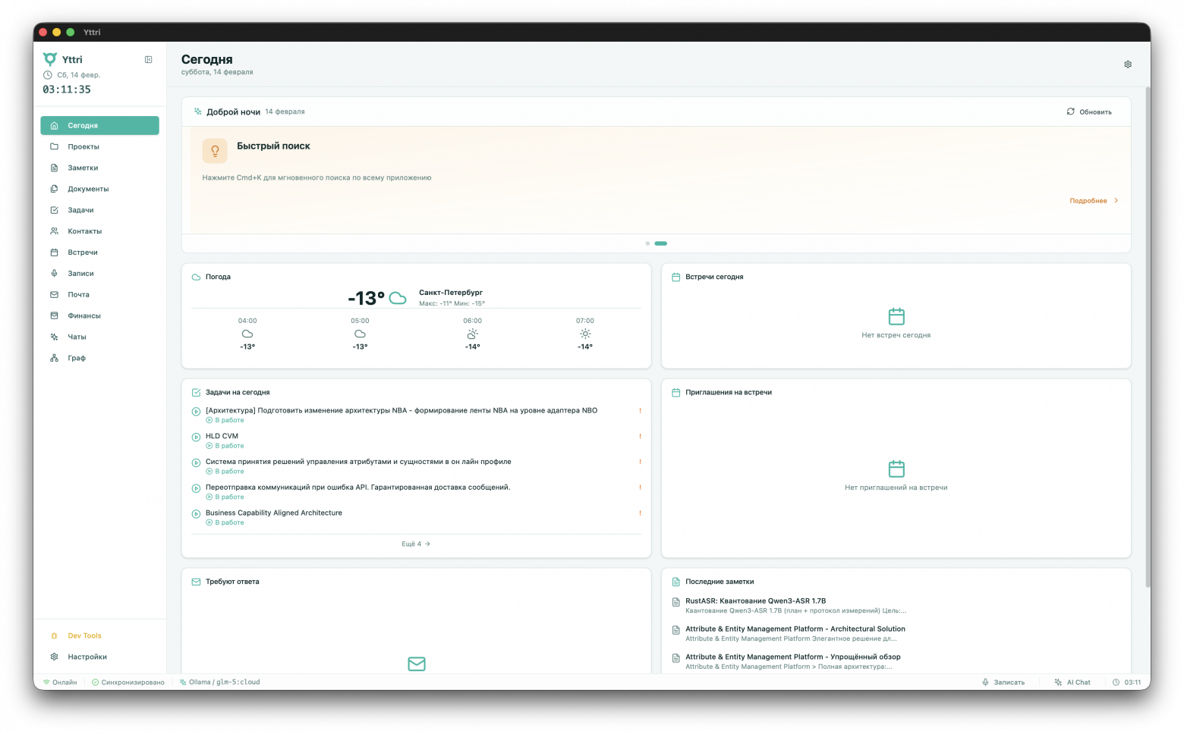
Task: Click the Онлайн connectivity icon in status bar
Action: coord(47,682)
